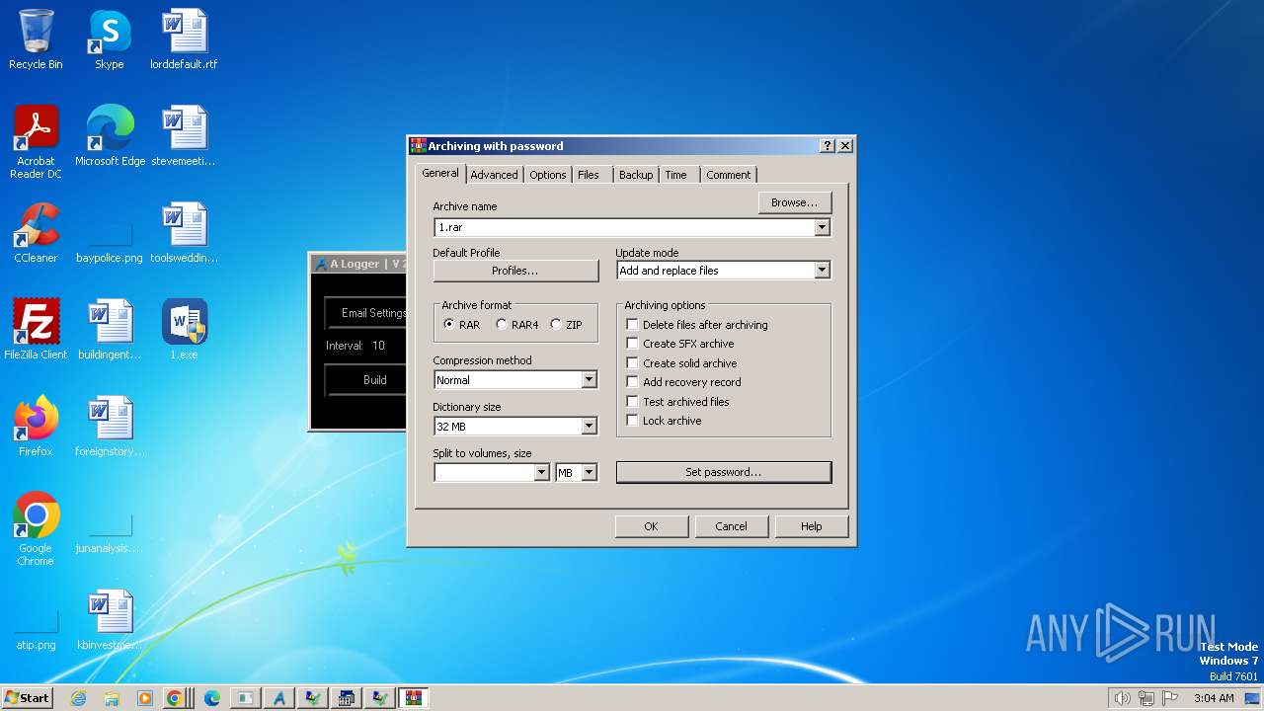Cancel the archiving dialog
This screenshot has width=1264, height=711.
coord(731,526)
